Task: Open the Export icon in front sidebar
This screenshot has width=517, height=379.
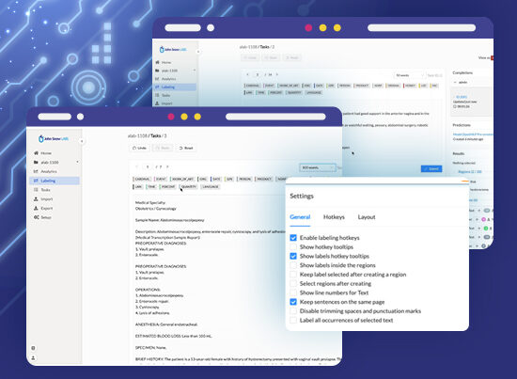Action: (x=36, y=208)
